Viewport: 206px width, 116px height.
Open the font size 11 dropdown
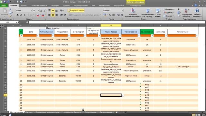click(x=38, y=11)
